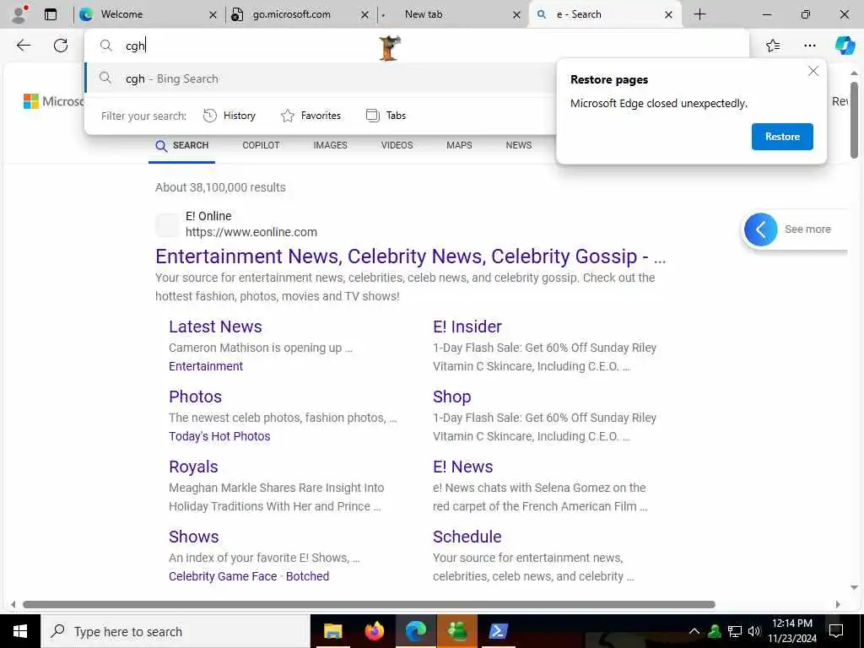Open the Favorites star toolbar icon
864x648 pixels.
[x=773, y=46]
